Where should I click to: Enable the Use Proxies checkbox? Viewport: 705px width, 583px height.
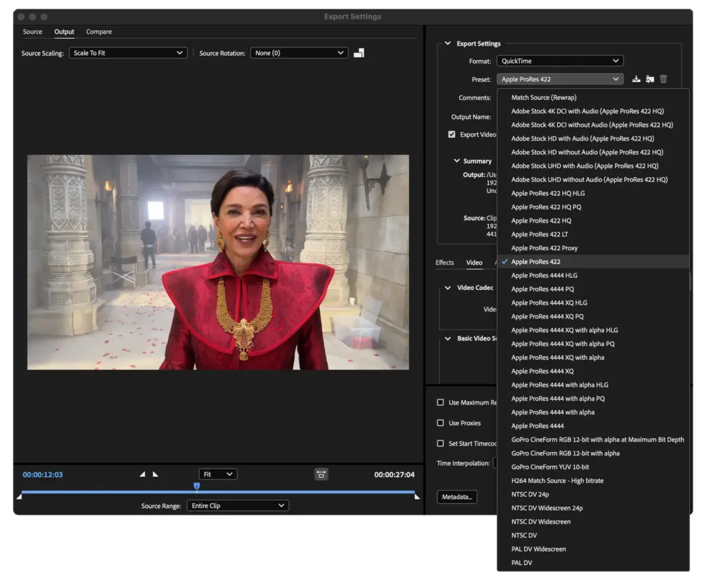tap(440, 422)
